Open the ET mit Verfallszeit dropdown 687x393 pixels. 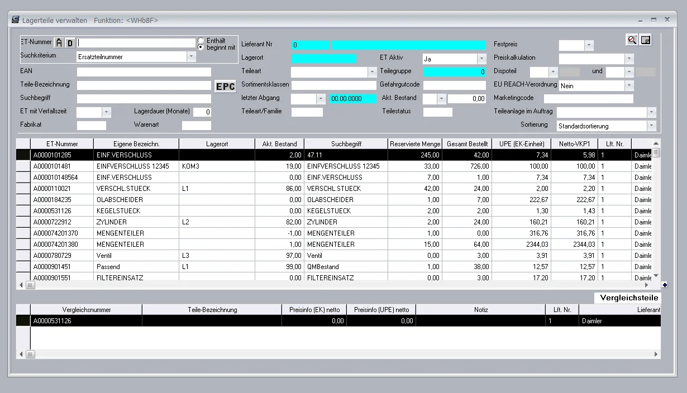107,112
